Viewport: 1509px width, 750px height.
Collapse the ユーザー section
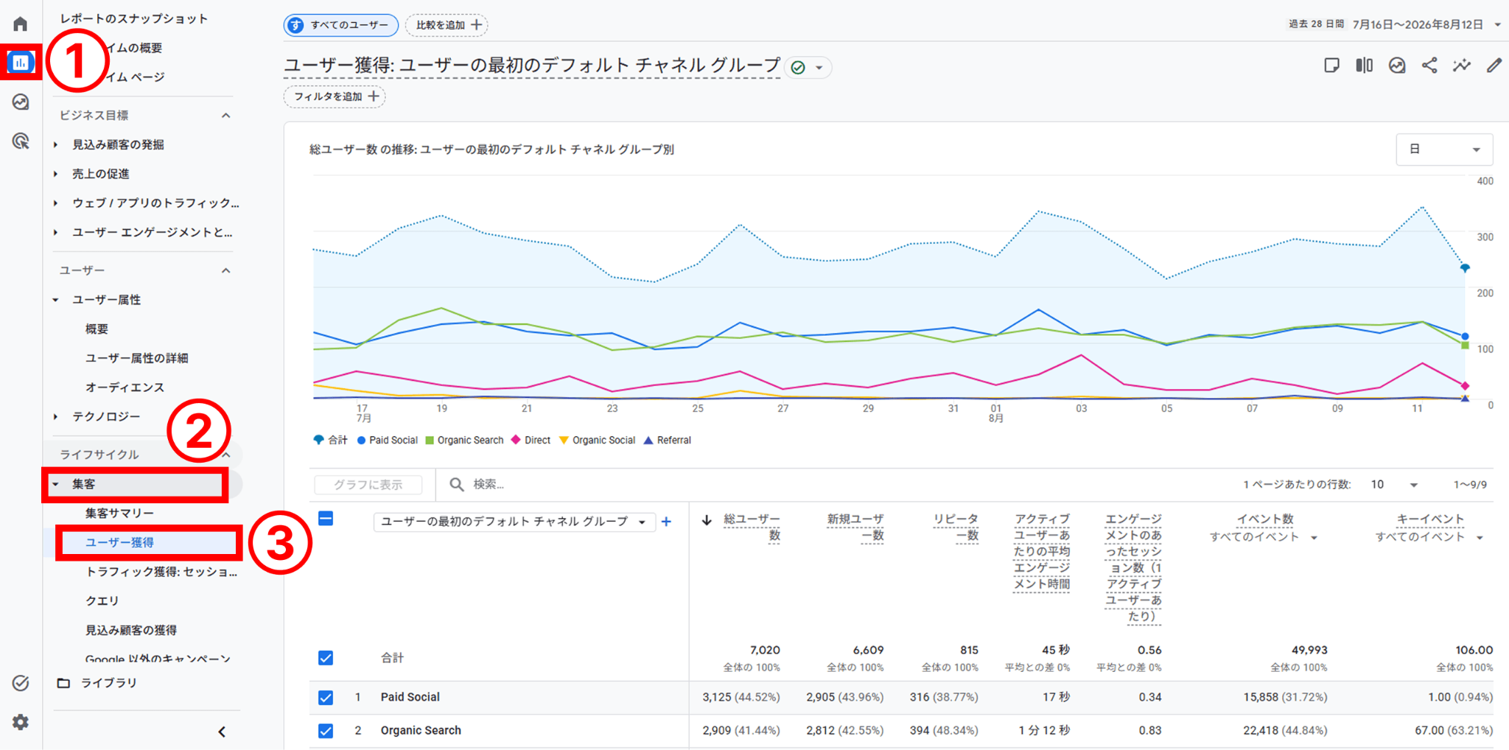226,270
